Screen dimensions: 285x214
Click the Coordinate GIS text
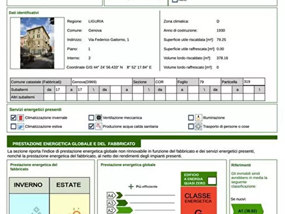(x=109, y=67)
